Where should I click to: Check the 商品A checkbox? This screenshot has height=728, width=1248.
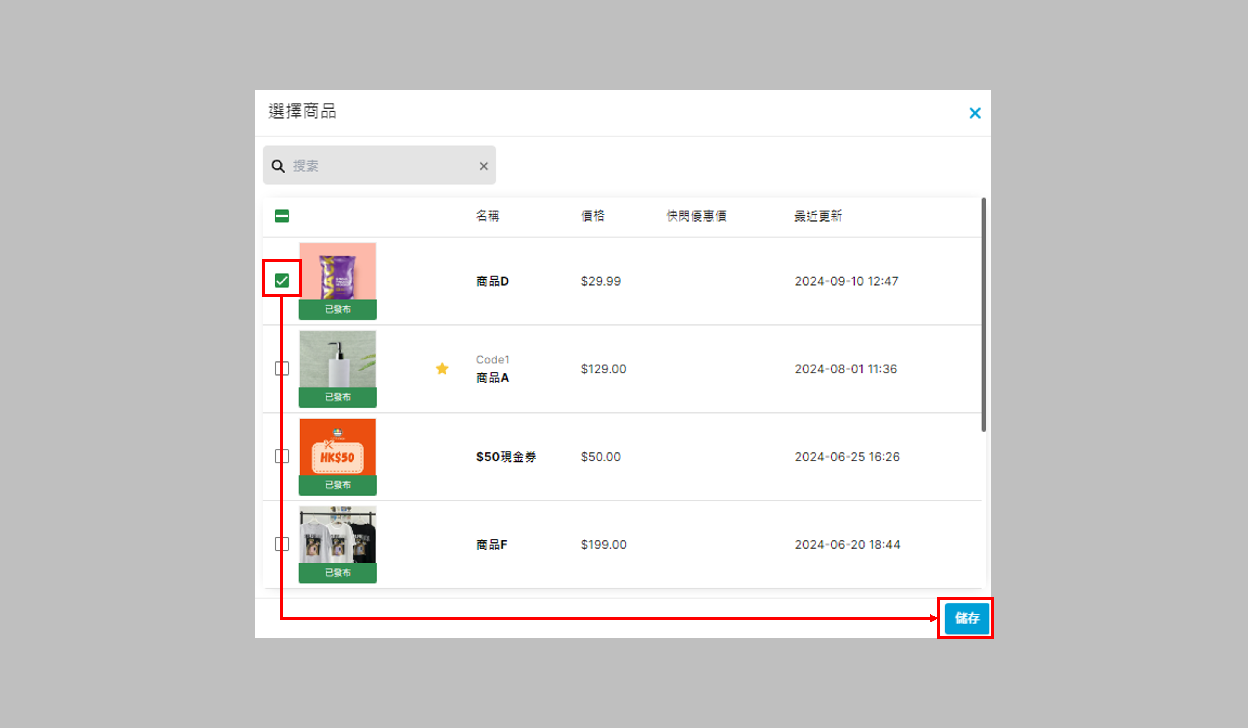282,368
